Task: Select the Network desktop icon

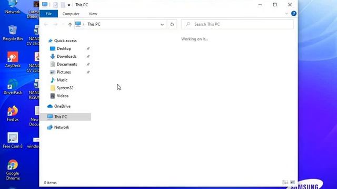Action: click(13, 7)
